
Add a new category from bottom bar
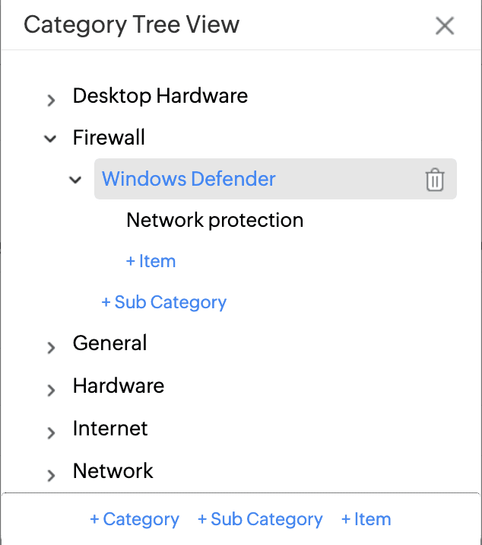[135, 520]
